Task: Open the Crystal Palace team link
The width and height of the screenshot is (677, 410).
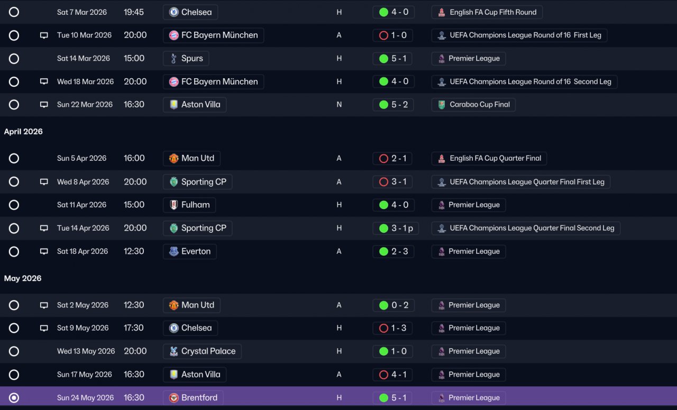Action: 202,351
